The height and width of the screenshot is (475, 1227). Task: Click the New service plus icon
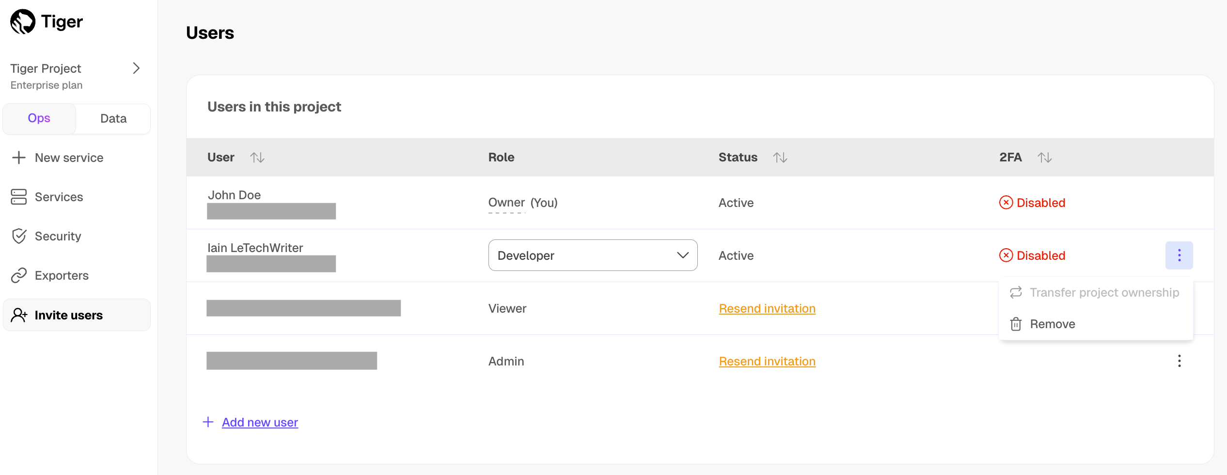tap(19, 158)
